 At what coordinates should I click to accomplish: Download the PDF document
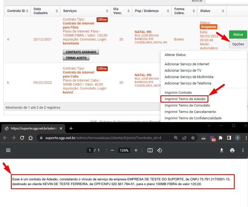pos(221,150)
